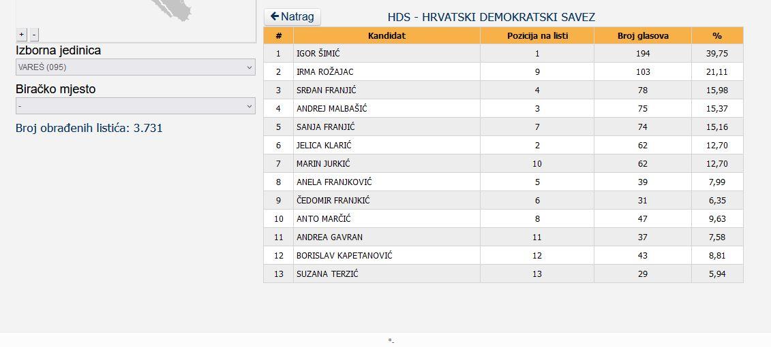Select the MARIN JURKIĆ row
The height and width of the screenshot is (347, 771).
504,163
